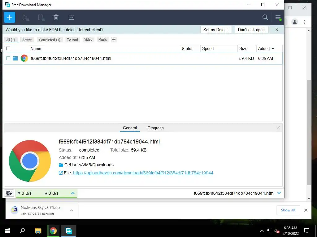Viewport: 317px width, 237px height.
Task: Add a new filter tag with plus
Action: coord(114,39)
